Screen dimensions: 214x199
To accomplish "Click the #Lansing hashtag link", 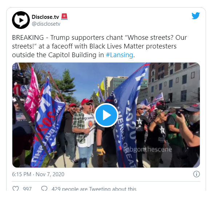I will (120, 55).
